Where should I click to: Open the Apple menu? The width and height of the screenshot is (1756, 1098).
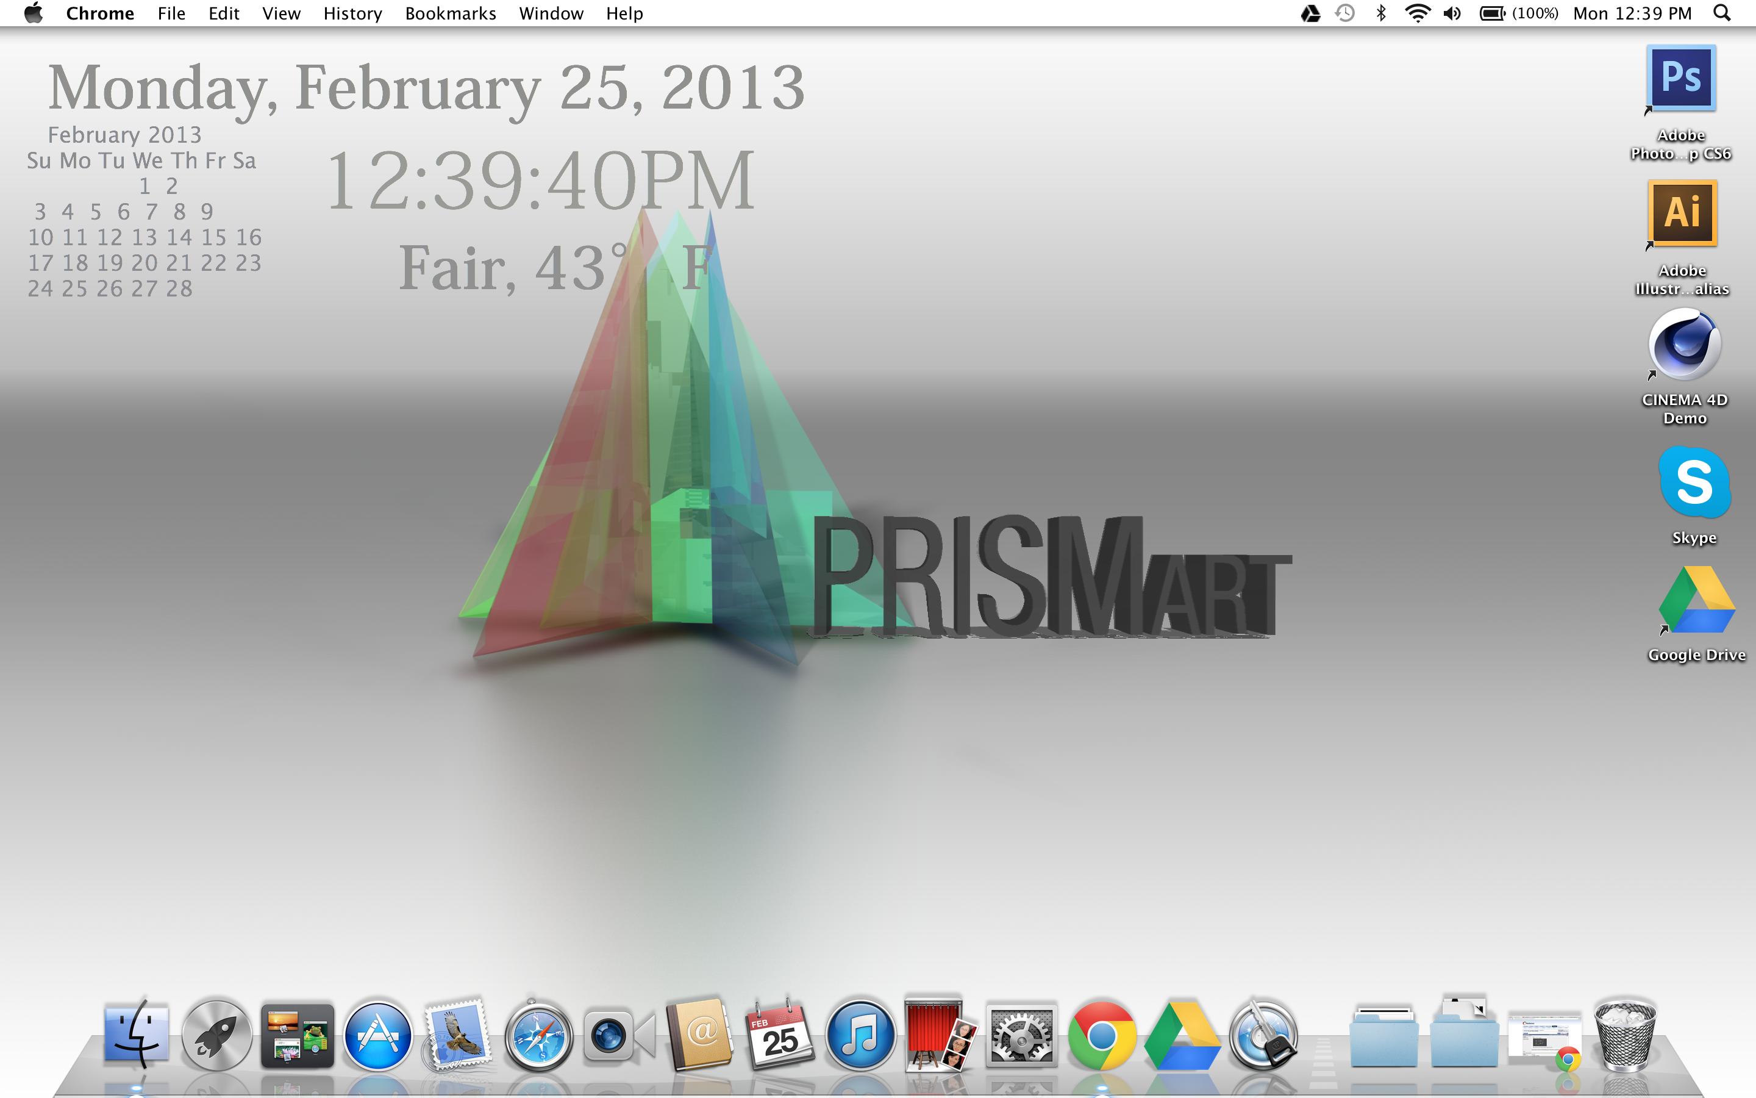(x=34, y=13)
